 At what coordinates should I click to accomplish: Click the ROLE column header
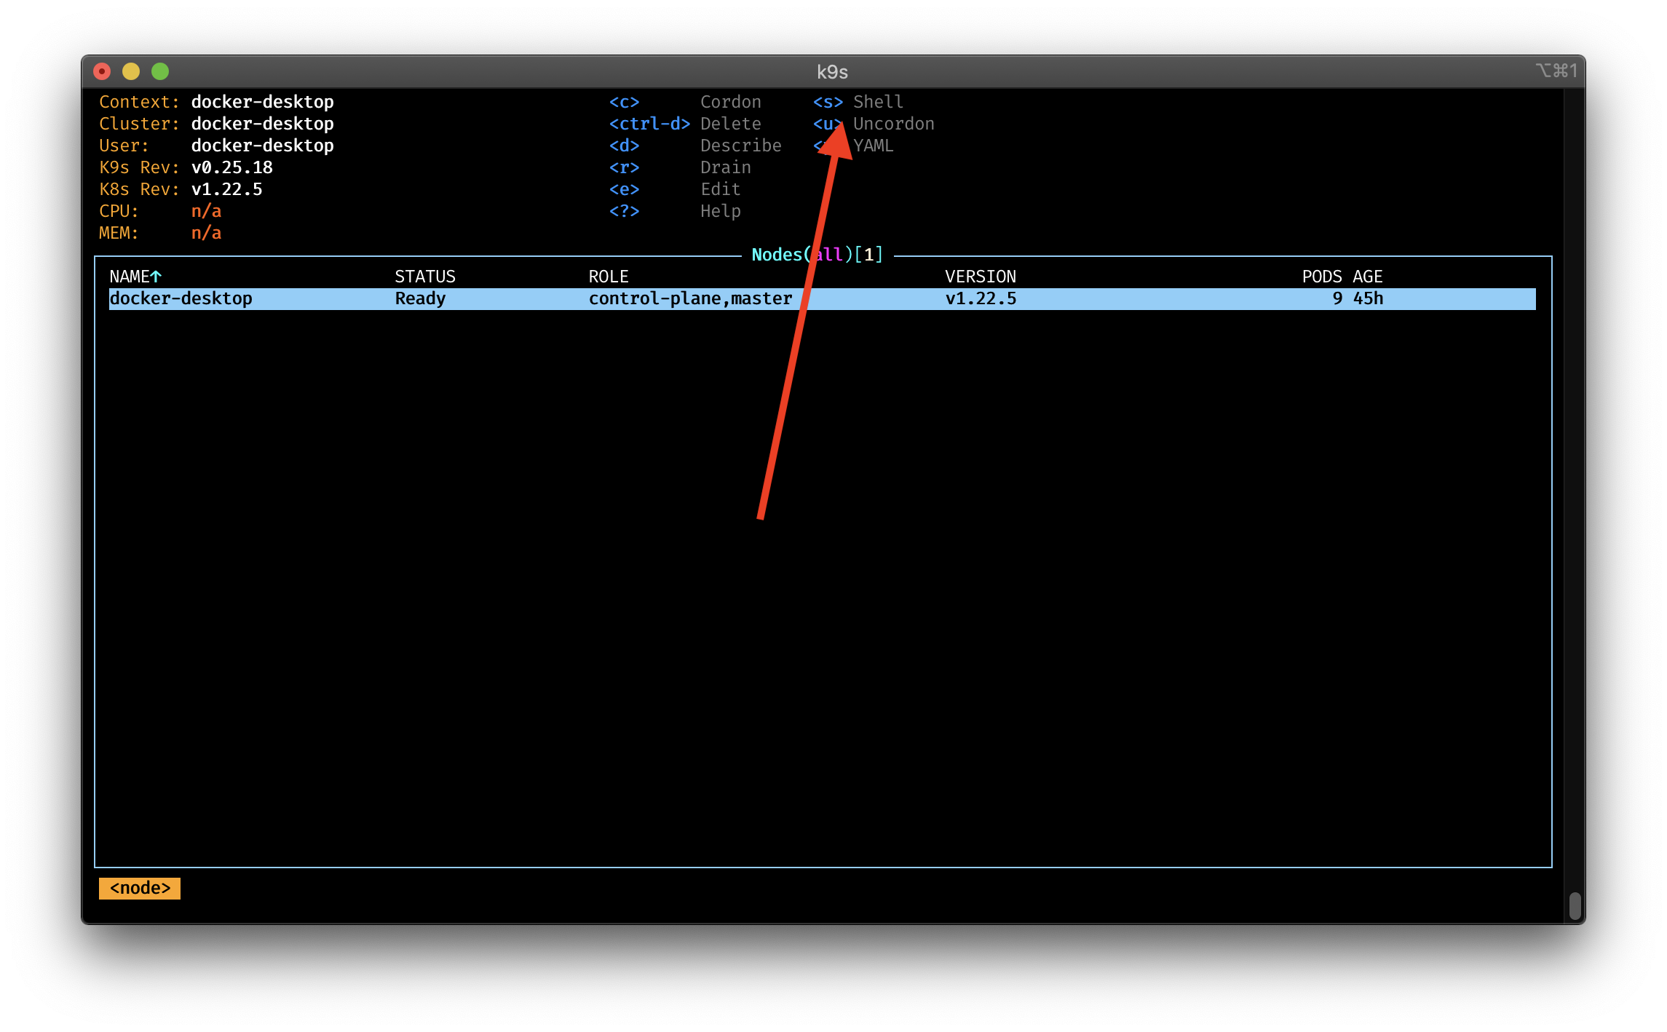coord(609,277)
